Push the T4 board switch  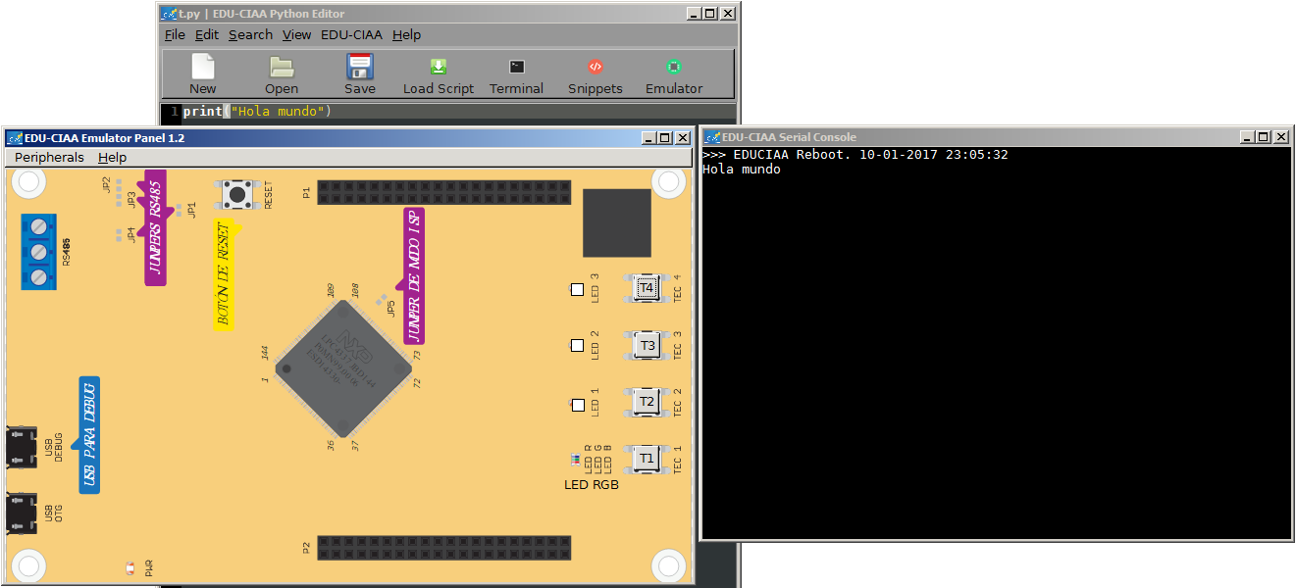point(646,288)
